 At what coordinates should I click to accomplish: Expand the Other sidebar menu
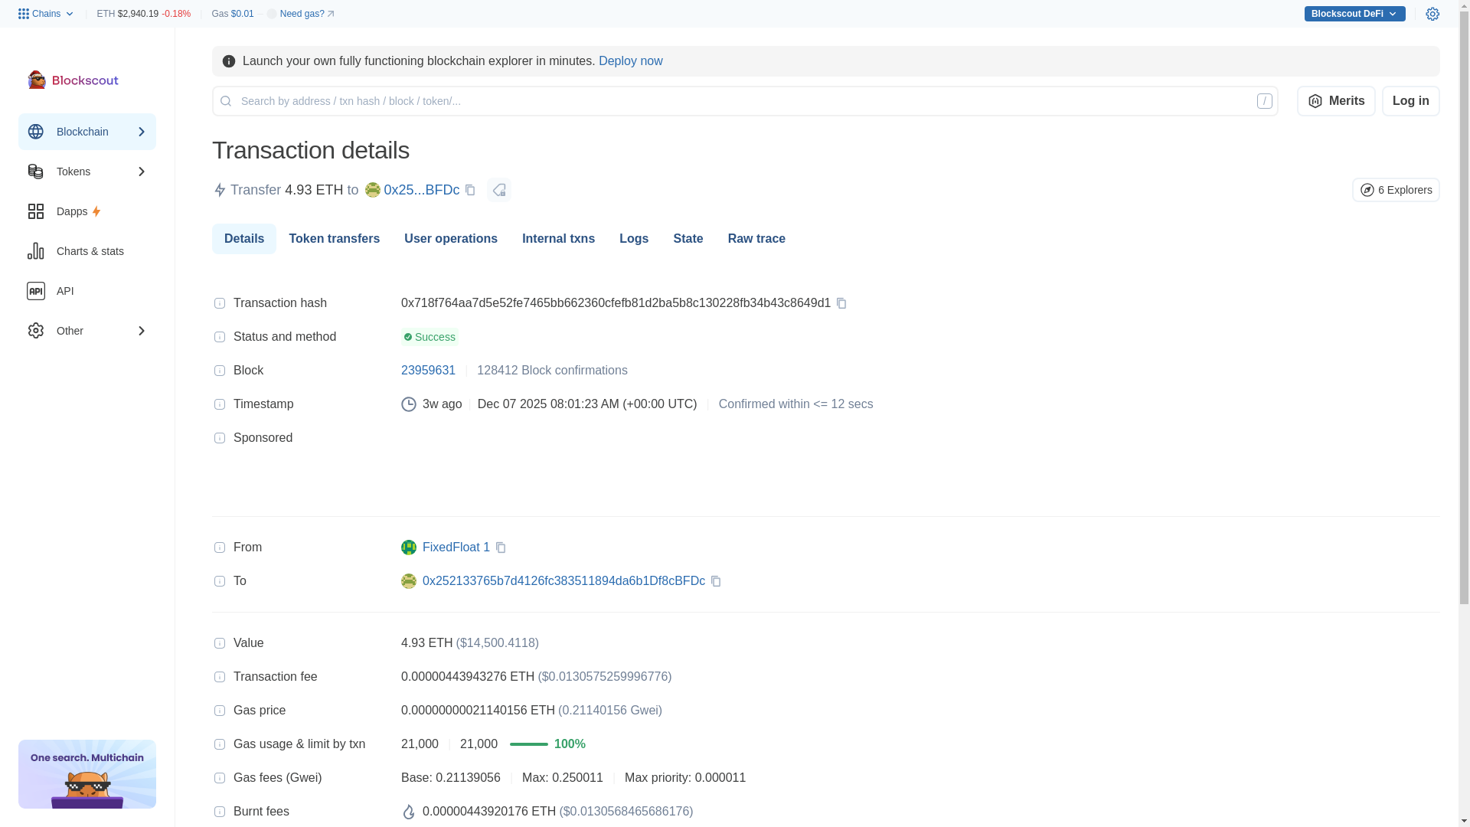[x=87, y=331]
